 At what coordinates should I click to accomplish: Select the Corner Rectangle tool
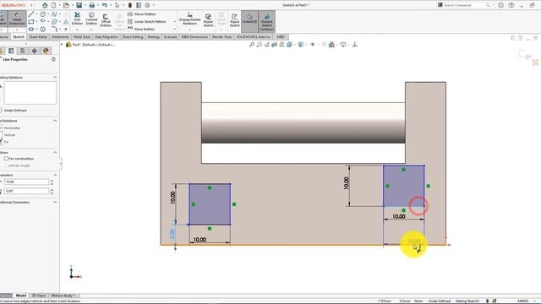point(31,22)
